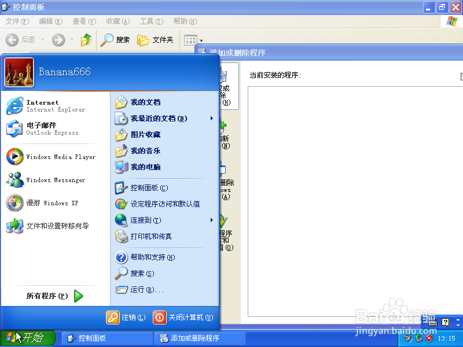Click the Banana666 user account picture
This screenshot has width=463, height=347.
[19, 72]
